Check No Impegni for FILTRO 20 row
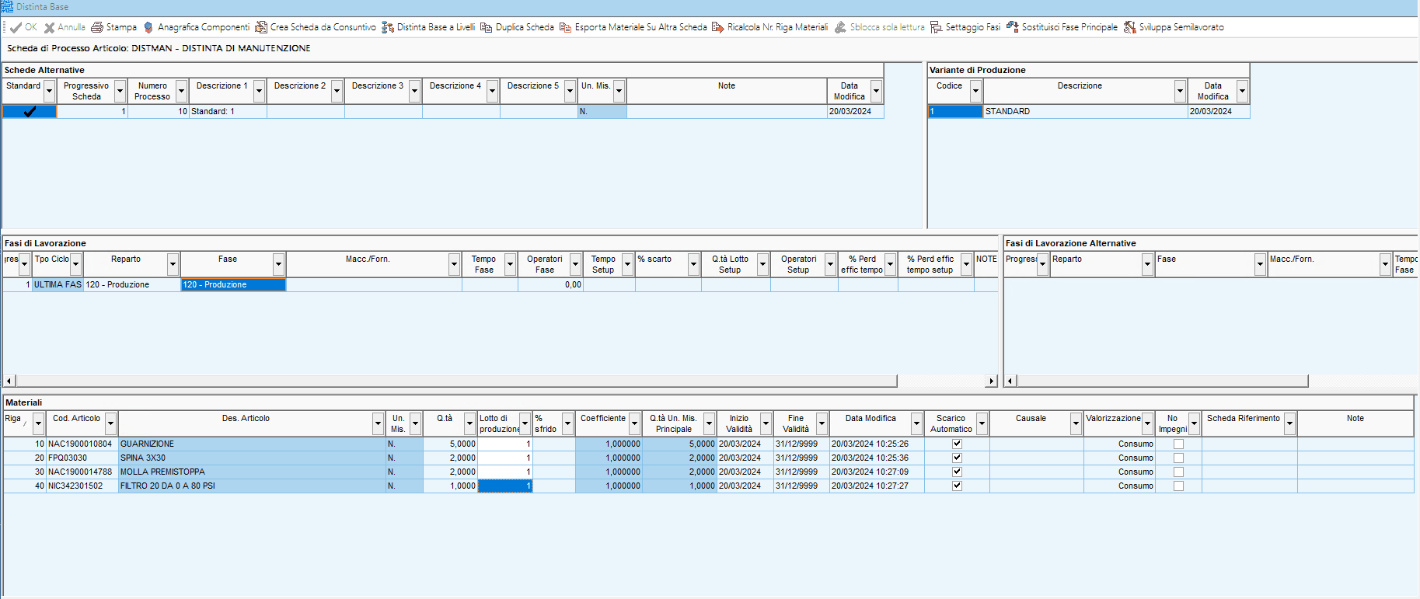The width and height of the screenshot is (1420, 599). [x=1178, y=486]
